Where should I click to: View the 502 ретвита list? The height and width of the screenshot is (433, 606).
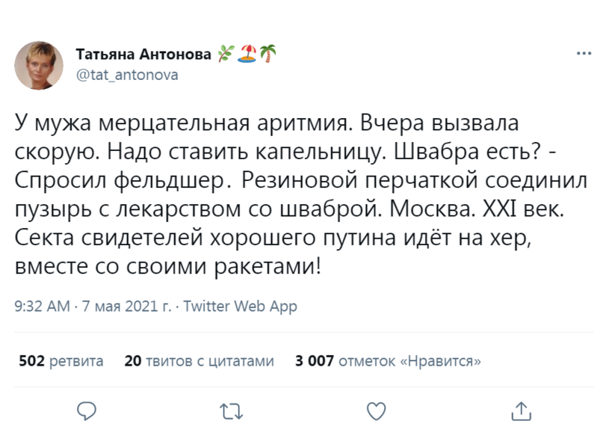point(61,361)
